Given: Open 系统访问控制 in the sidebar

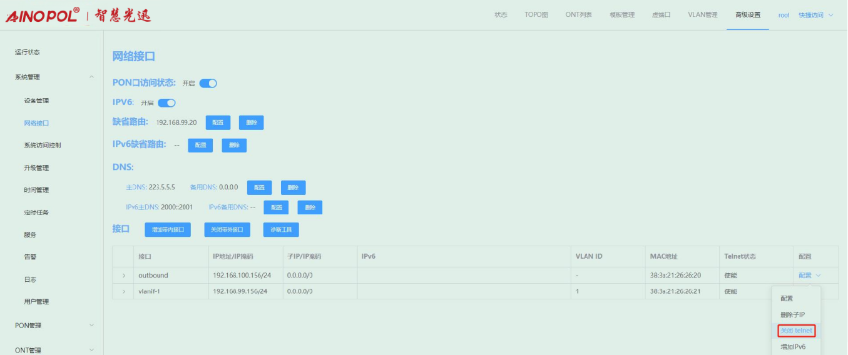Looking at the screenshot, I should (x=43, y=145).
